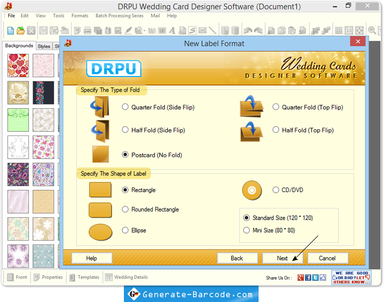
Task: Click the Front bottom tab
Action: (x=17, y=277)
